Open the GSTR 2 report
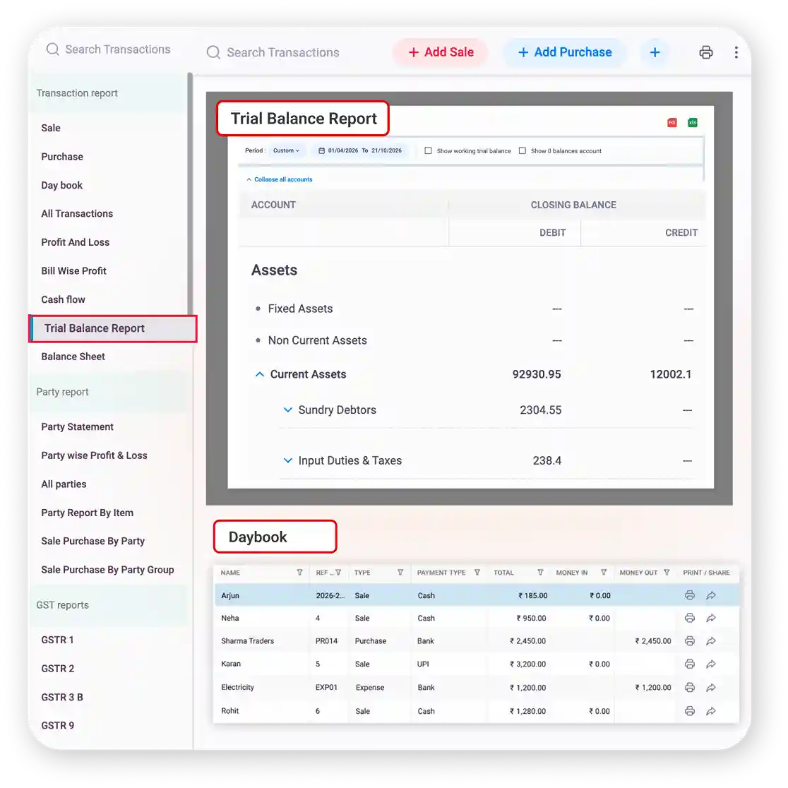The image size is (788, 788). tap(57, 669)
